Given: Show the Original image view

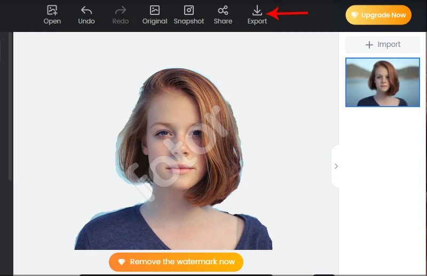Looking at the screenshot, I should click(x=155, y=10).
